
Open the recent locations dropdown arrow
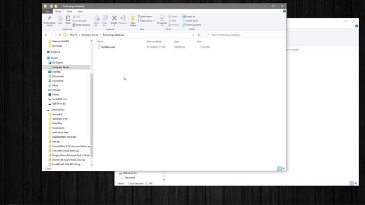coord(56,35)
